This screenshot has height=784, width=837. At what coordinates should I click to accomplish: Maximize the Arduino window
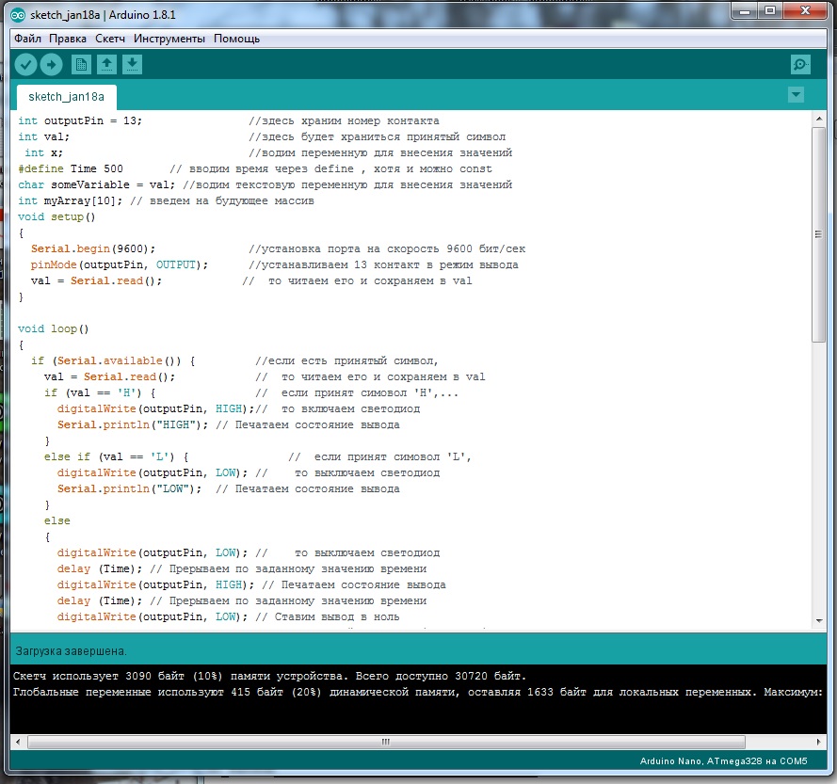(770, 10)
